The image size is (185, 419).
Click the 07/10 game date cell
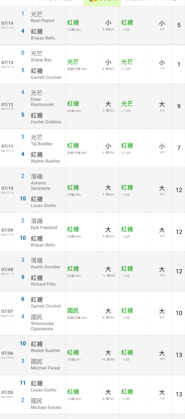7,190
